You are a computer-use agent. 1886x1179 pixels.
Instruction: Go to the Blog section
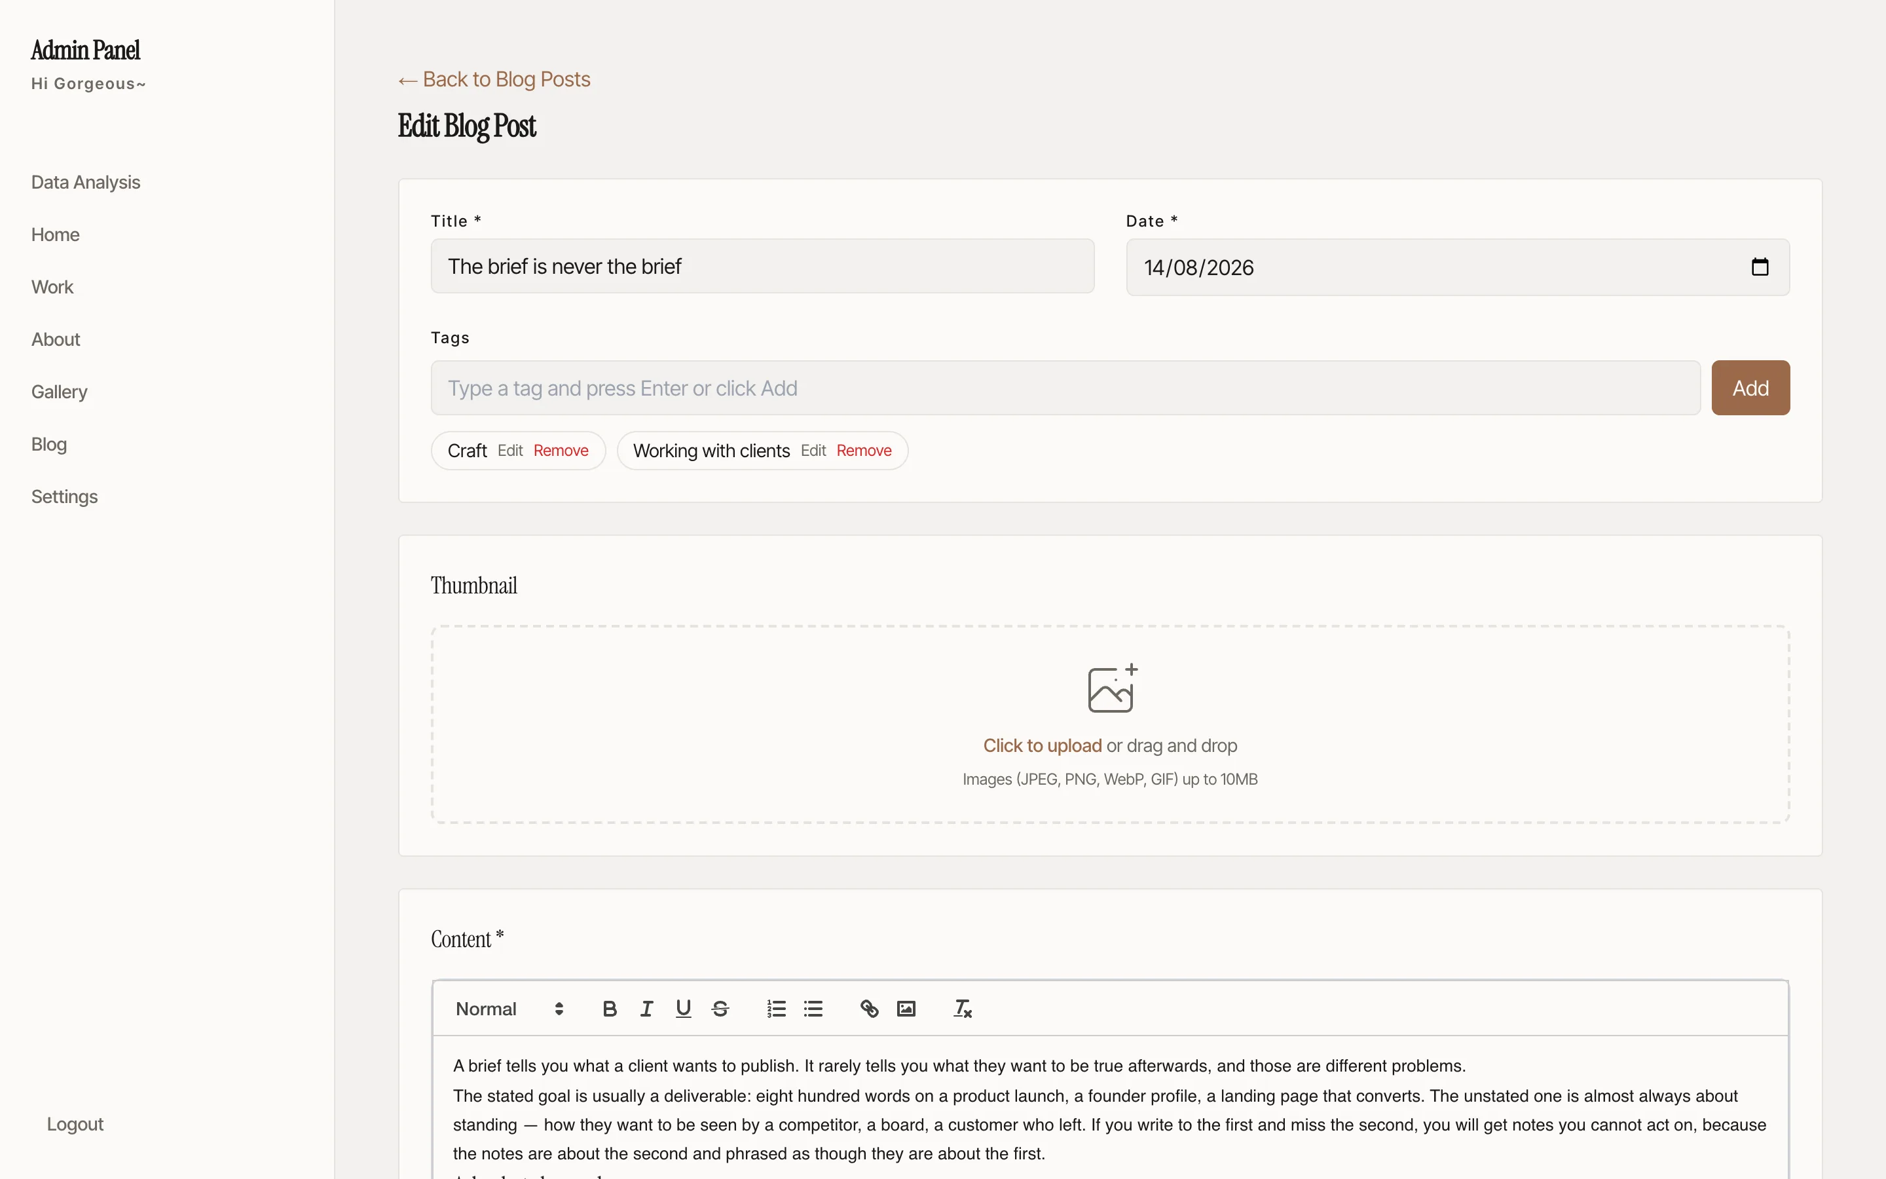[x=49, y=445]
